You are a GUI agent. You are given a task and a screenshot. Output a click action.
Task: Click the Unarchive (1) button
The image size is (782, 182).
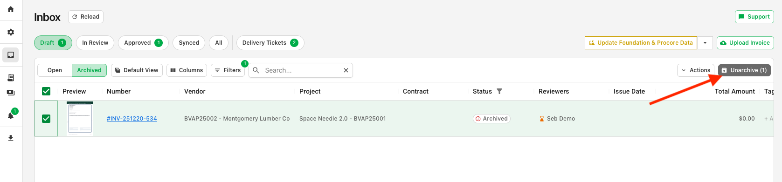(x=744, y=70)
